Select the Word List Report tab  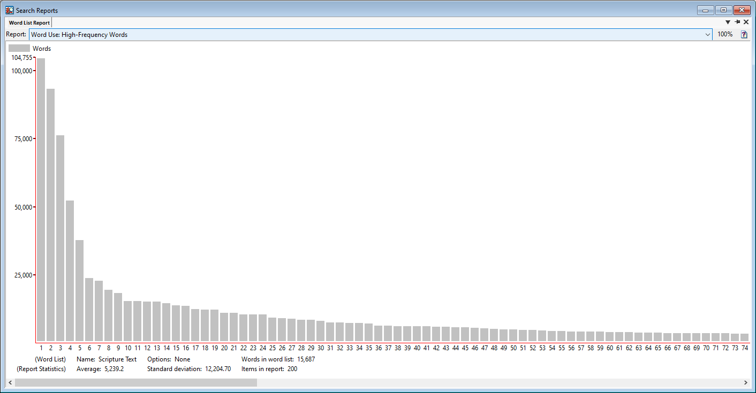(29, 23)
